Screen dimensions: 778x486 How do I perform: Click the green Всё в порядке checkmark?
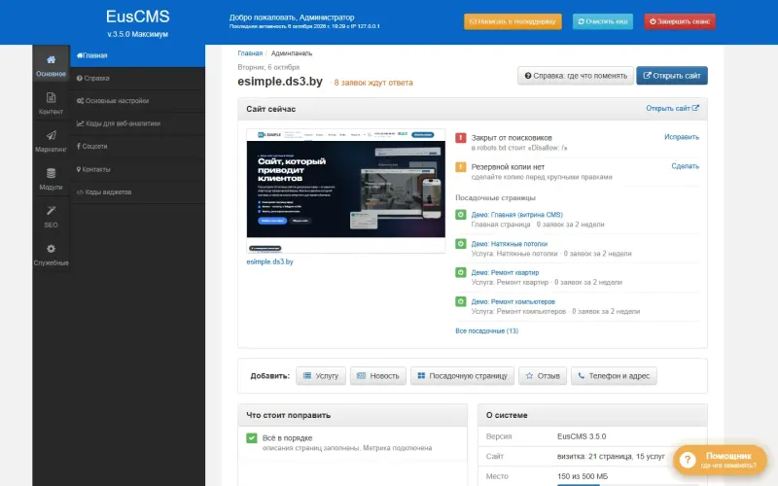click(252, 438)
